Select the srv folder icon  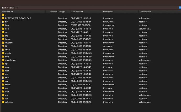coord(3,81)
